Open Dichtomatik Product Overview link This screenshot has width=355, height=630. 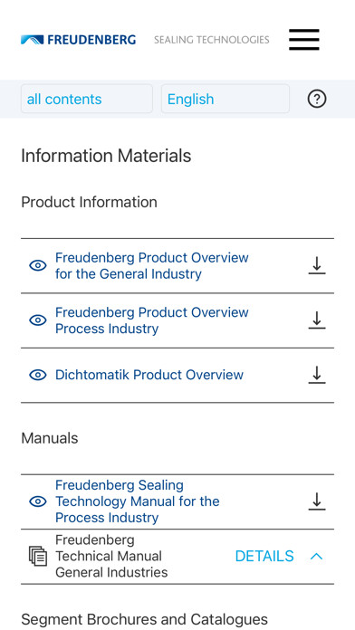point(149,375)
